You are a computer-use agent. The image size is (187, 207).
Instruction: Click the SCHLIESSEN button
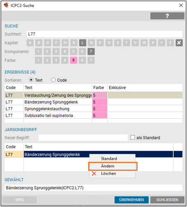167,200
